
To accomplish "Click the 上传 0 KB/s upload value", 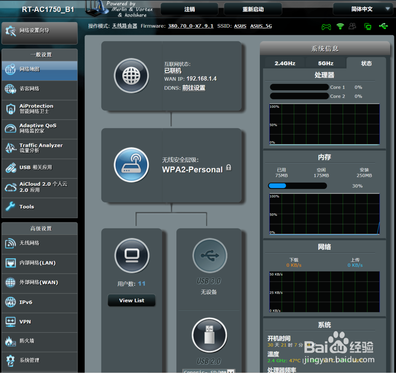I will pyautogui.click(x=355, y=265).
